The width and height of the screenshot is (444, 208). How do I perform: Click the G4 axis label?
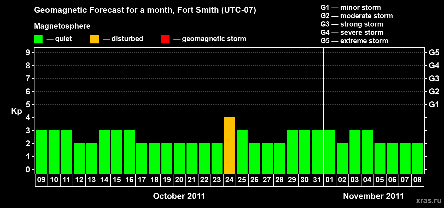pyautogui.click(x=434, y=66)
